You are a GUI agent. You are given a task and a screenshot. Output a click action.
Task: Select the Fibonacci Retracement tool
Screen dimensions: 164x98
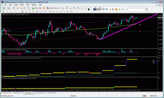click(26, 11)
